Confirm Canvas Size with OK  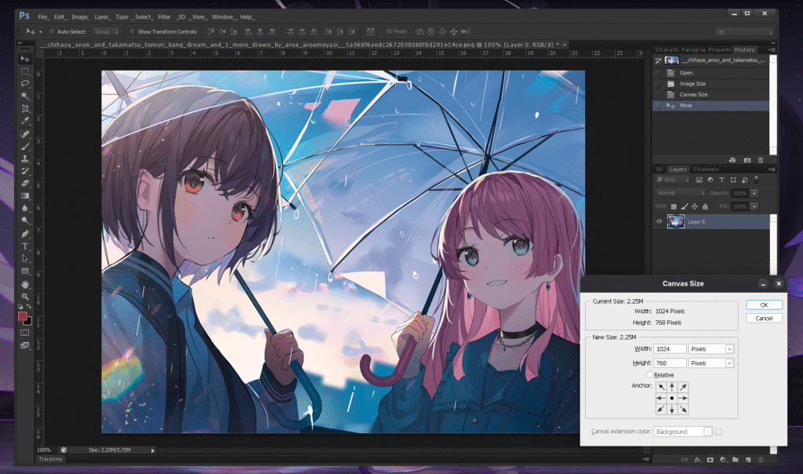(764, 305)
